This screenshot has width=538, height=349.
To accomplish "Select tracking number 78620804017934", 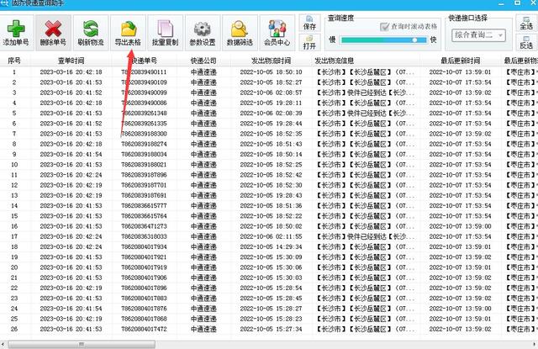I will tap(144, 247).
